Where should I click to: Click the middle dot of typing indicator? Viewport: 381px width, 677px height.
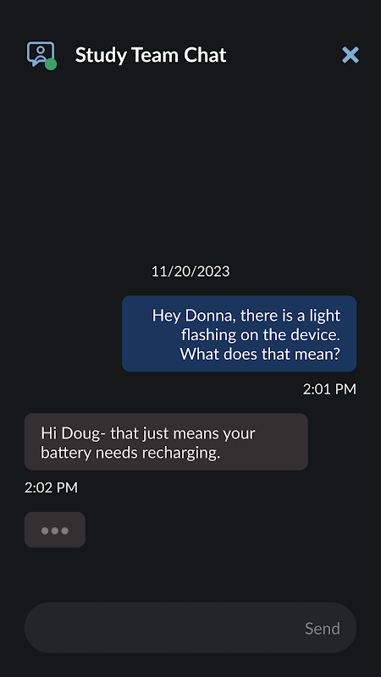55,531
